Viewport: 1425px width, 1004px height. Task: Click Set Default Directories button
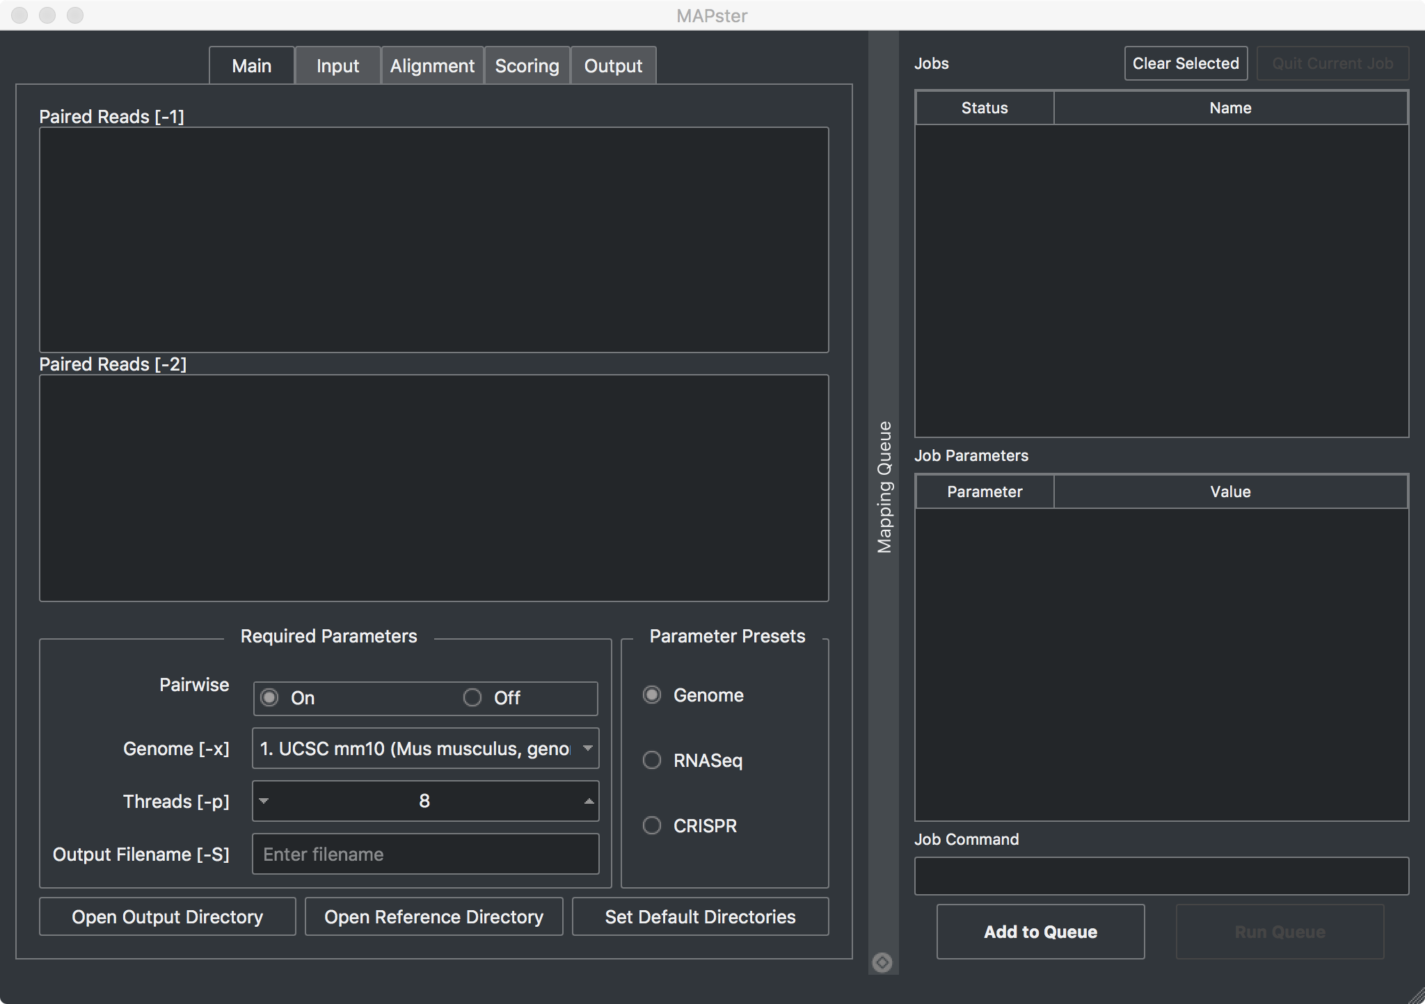point(700,916)
